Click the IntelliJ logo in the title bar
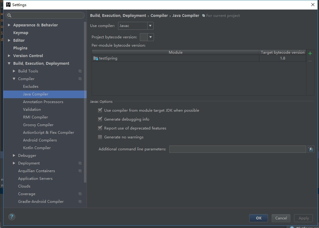Screen dimensions: 319x228 [x=8, y=5]
